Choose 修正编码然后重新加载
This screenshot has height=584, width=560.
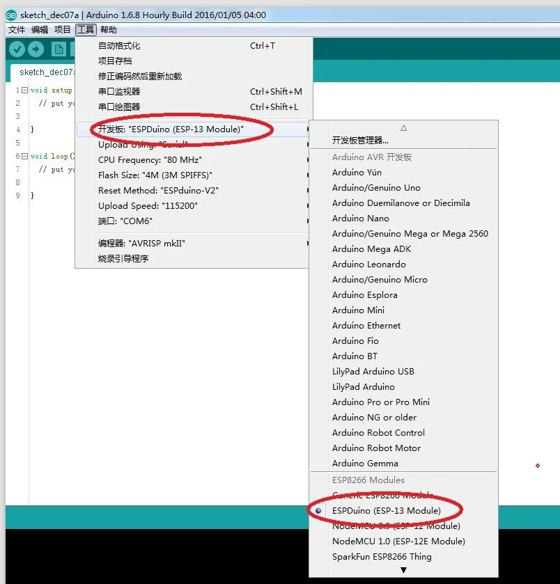194,77
